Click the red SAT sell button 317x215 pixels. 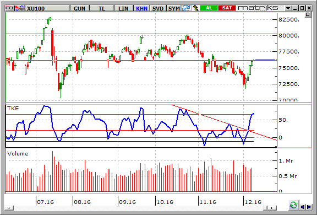(x=227, y=8)
